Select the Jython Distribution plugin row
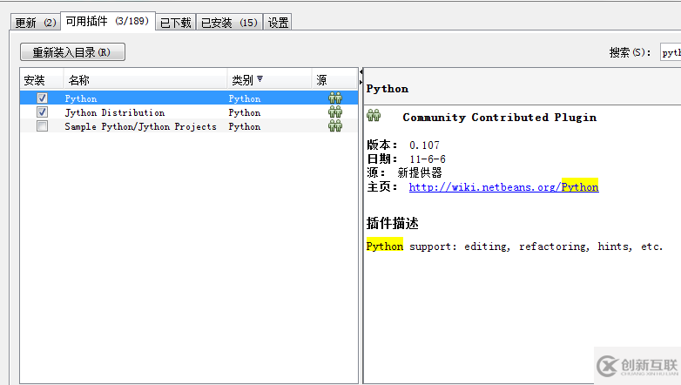The height and width of the screenshot is (385, 681). pyautogui.click(x=189, y=112)
